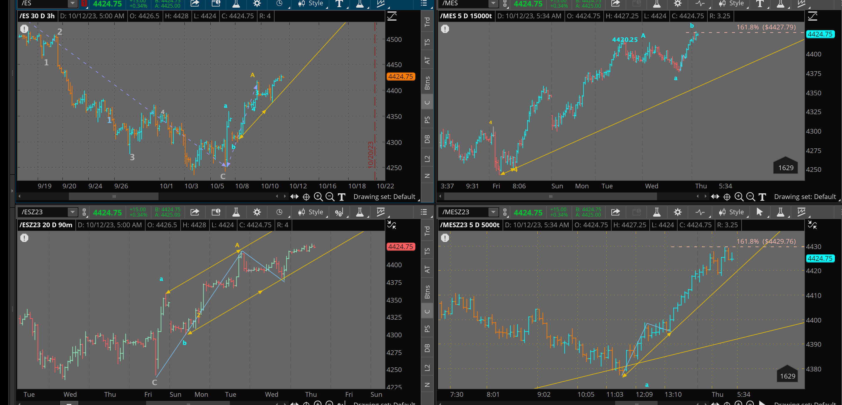842x405 pixels.
Task: Click 161.8% ($4427.79) Fibonacci label in /MES chart
Action: (x=766, y=27)
